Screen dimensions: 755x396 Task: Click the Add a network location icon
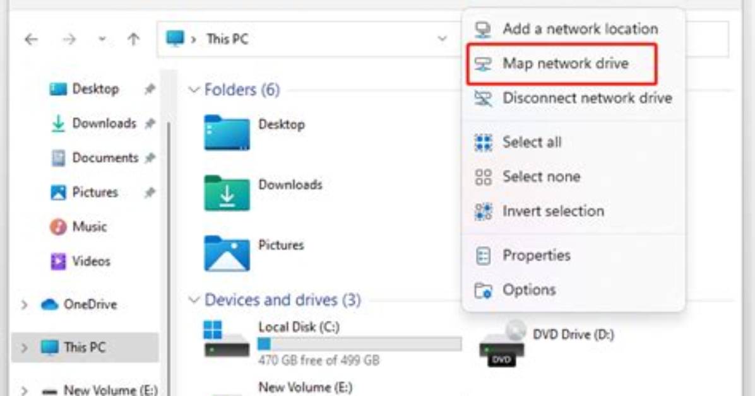pyautogui.click(x=483, y=30)
